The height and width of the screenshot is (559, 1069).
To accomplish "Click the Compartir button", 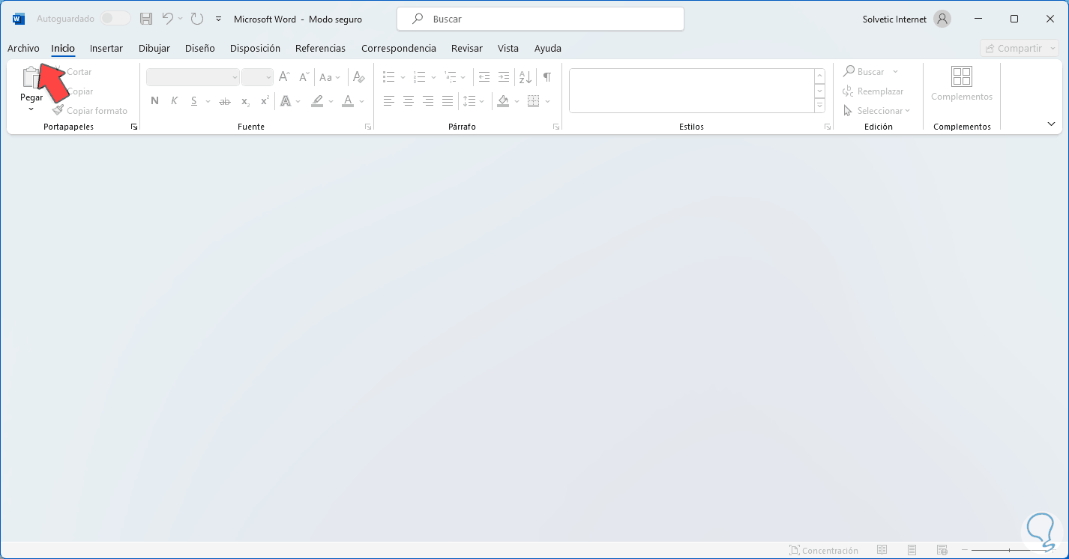I will coord(1021,48).
